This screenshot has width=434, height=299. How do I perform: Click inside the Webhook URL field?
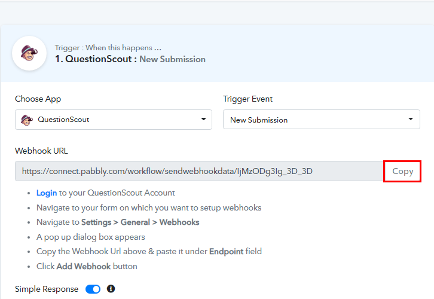199,171
